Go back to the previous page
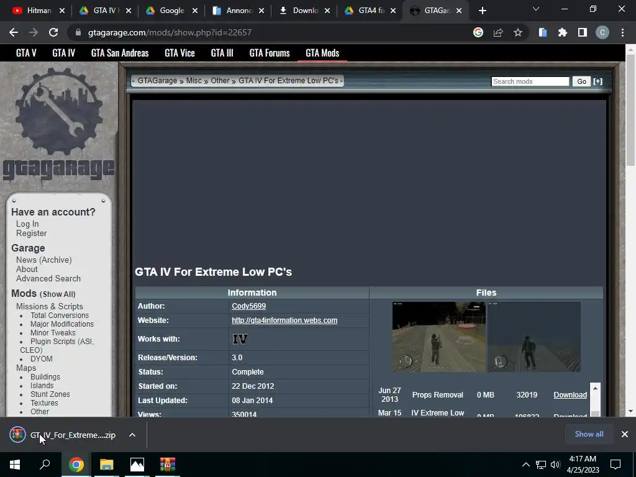This screenshot has width=636, height=477. click(x=14, y=32)
